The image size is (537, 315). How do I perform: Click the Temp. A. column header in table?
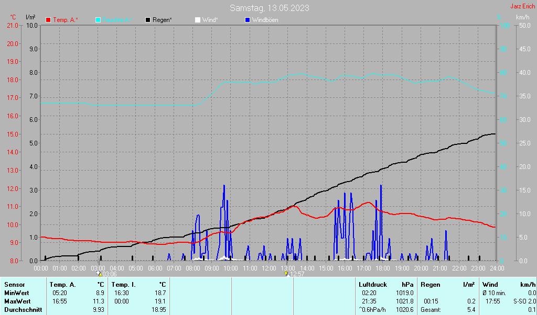pyautogui.click(x=63, y=285)
